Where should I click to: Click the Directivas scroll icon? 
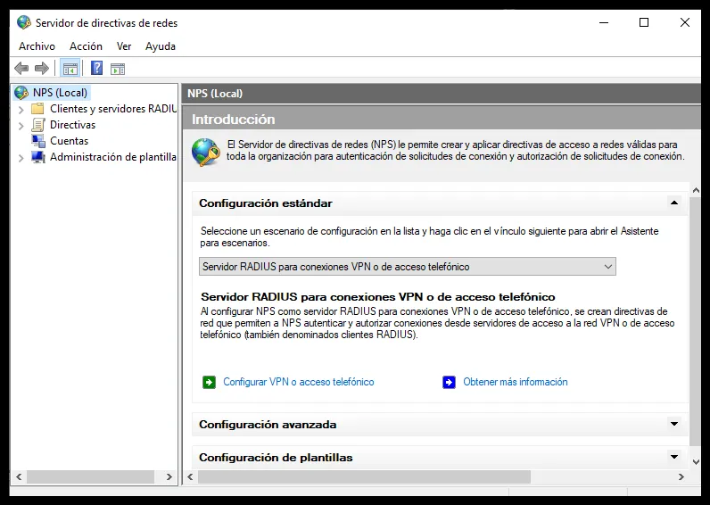pyautogui.click(x=38, y=125)
